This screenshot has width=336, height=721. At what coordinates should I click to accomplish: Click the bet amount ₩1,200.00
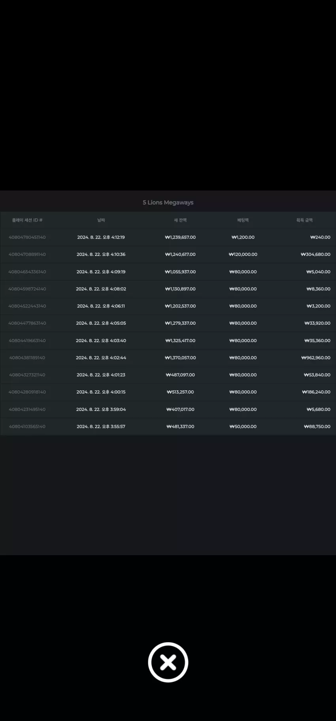[243, 237]
